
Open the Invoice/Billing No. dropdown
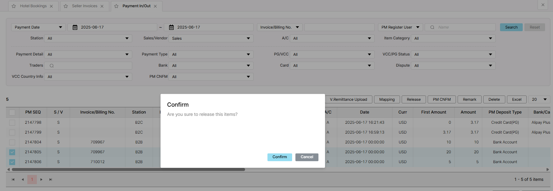280,27
